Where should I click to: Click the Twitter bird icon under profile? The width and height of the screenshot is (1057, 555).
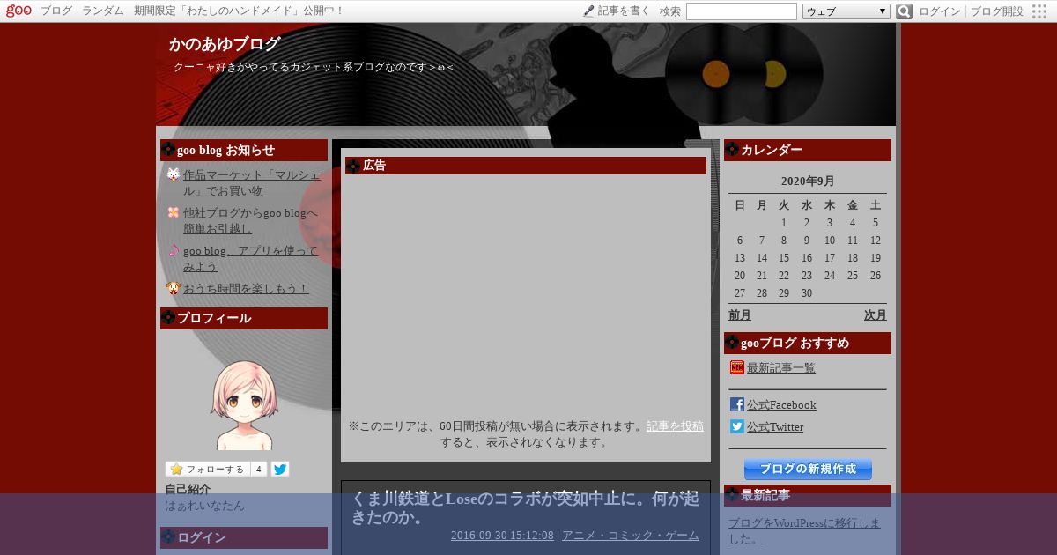(280, 470)
